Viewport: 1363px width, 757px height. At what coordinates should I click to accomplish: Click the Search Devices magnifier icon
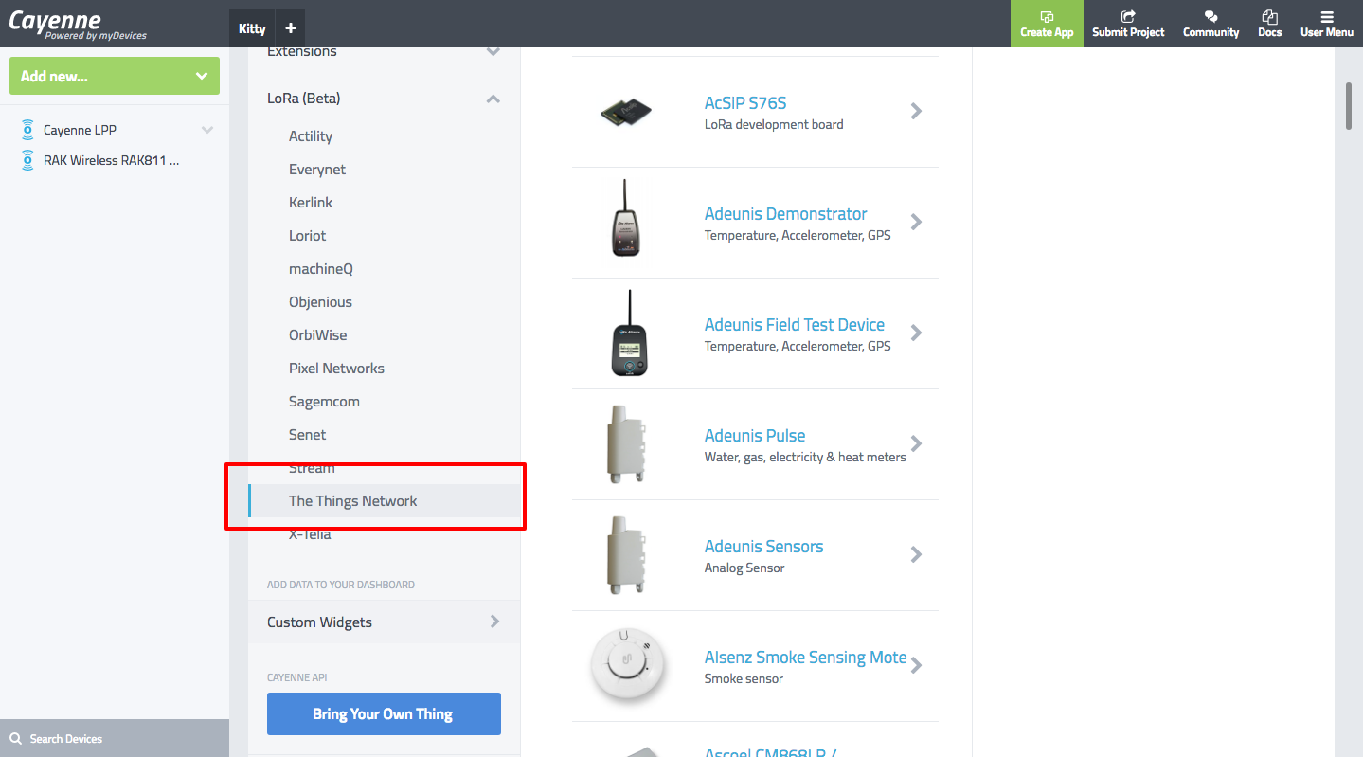[15, 739]
